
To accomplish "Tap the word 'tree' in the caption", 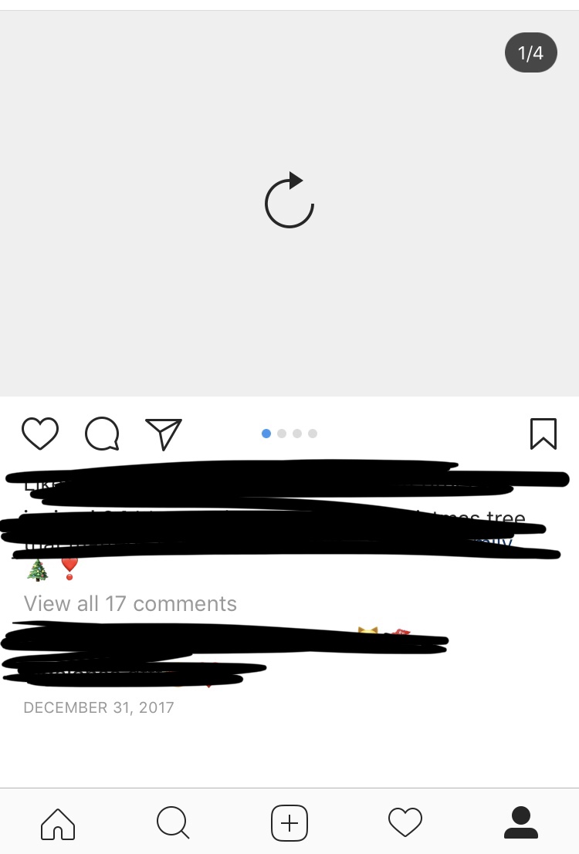I will [x=506, y=516].
